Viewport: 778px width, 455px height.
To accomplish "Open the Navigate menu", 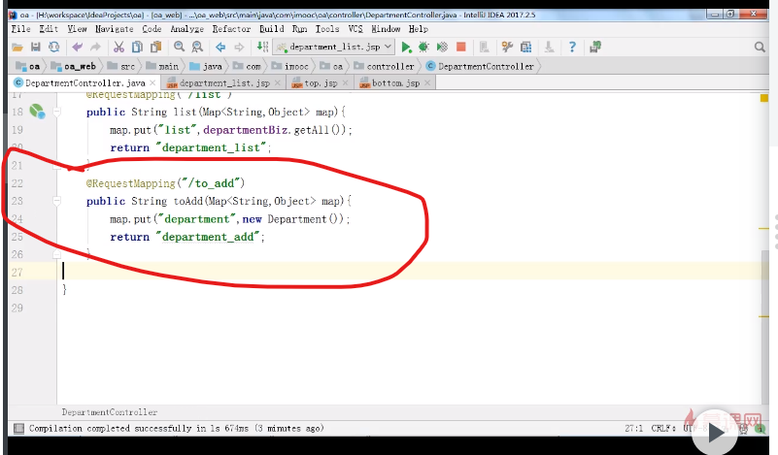I will click(114, 29).
